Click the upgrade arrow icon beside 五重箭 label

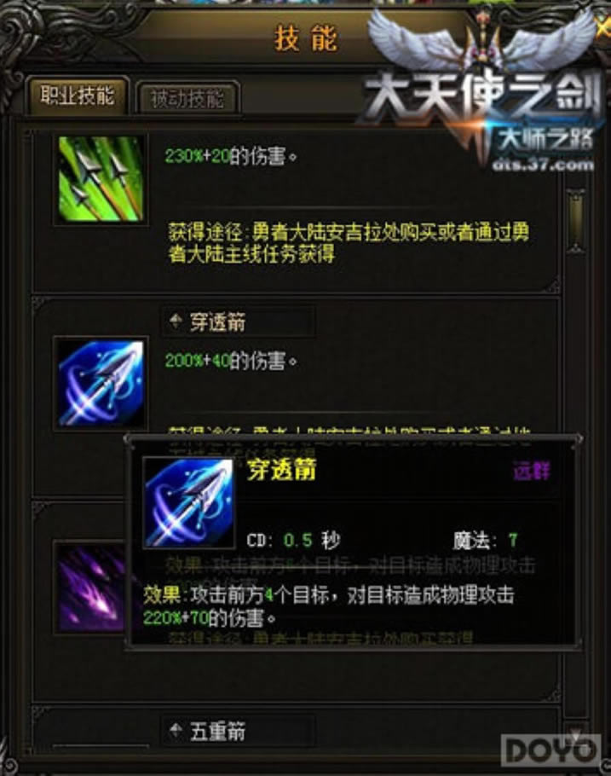point(176,731)
